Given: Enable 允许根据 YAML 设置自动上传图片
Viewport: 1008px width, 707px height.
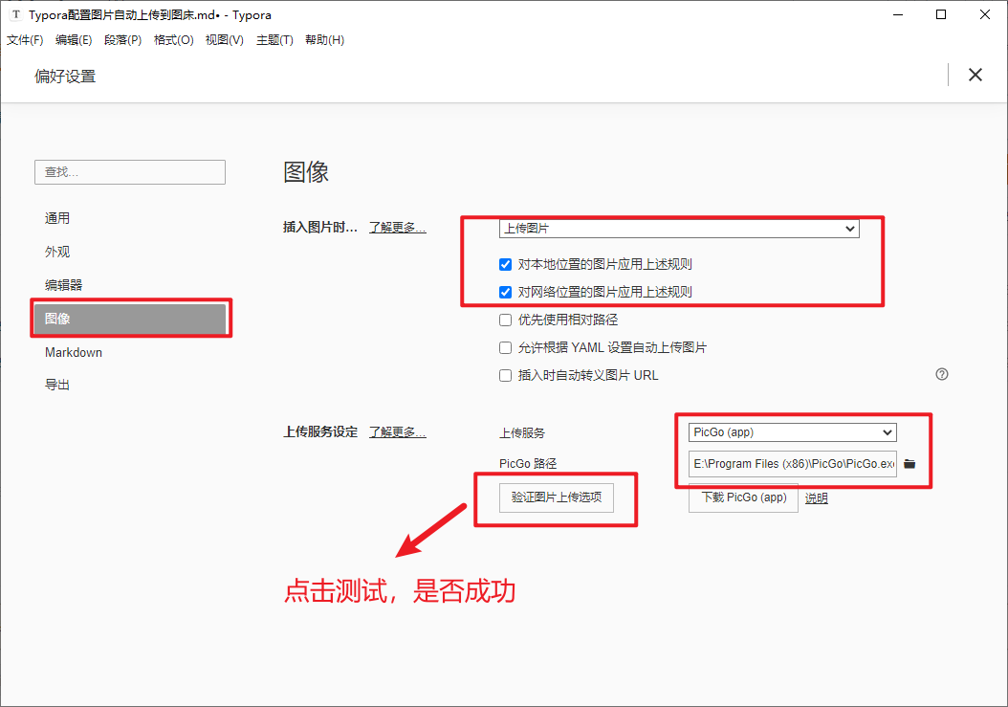Looking at the screenshot, I should pyautogui.click(x=505, y=347).
